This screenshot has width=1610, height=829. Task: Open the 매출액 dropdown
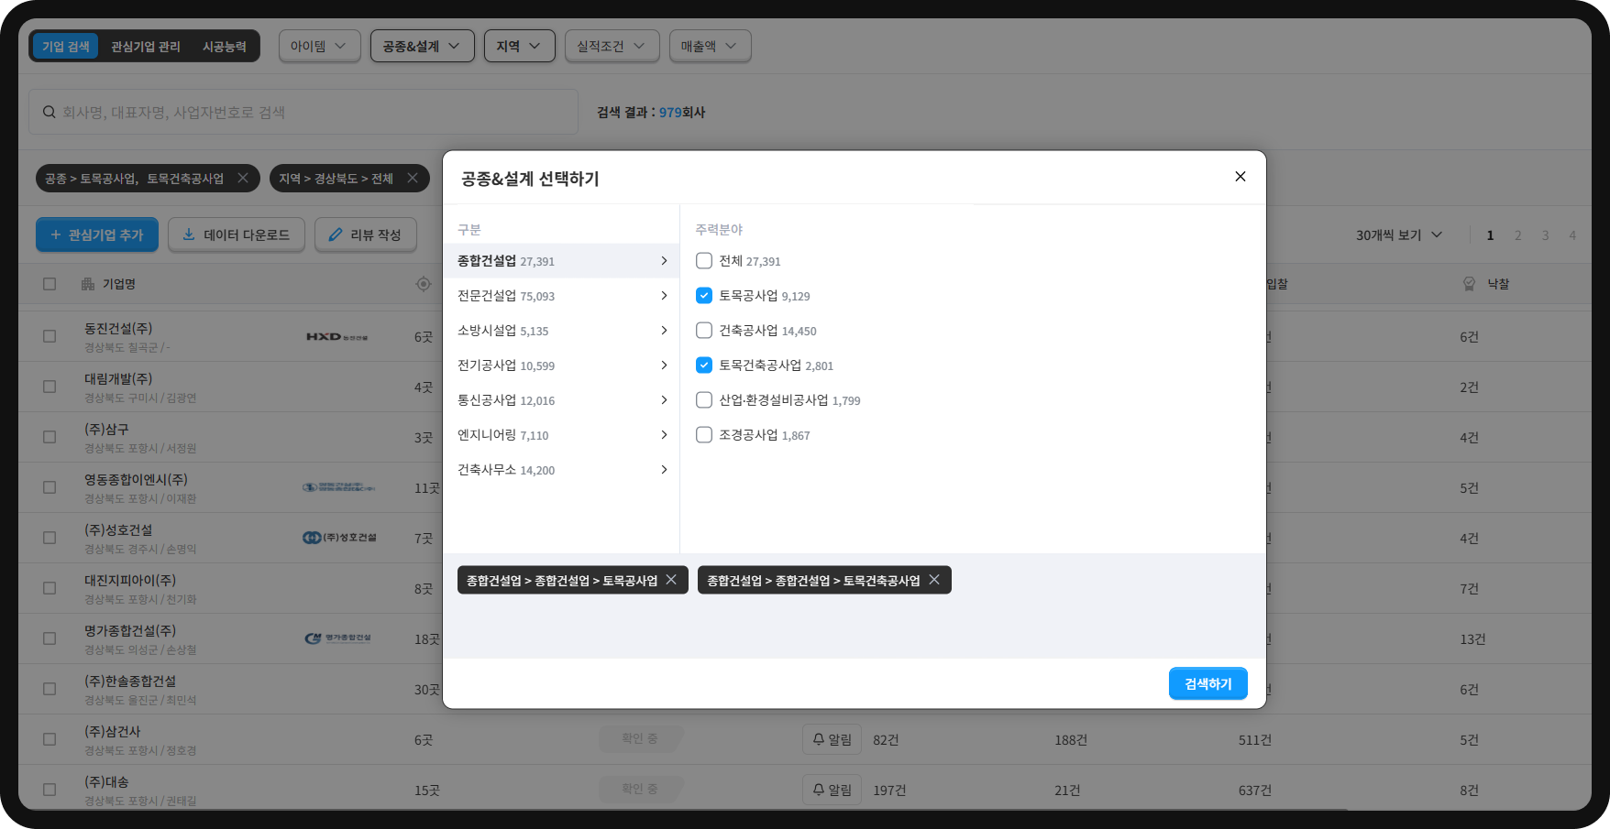click(x=710, y=46)
